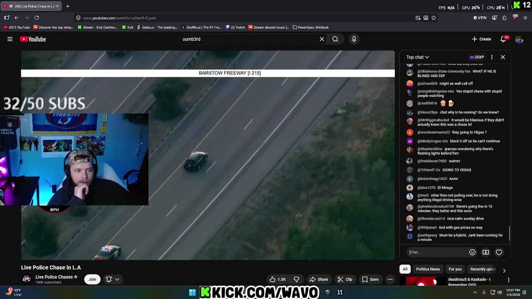Viewport: 532px width, 299px height.
Task: Open Epic Games launcher from taskbar
Action: (328, 292)
